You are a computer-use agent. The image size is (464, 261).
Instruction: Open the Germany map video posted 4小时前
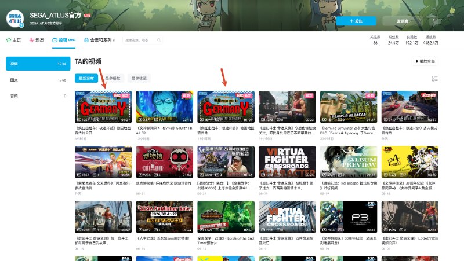[103, 106]
